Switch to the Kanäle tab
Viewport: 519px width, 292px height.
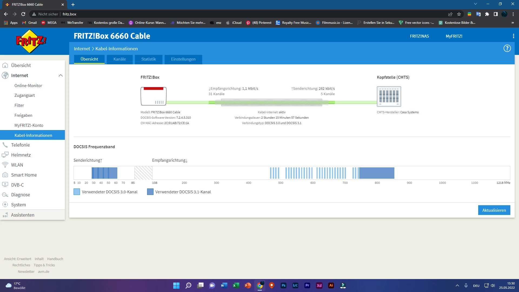point(119,59)
